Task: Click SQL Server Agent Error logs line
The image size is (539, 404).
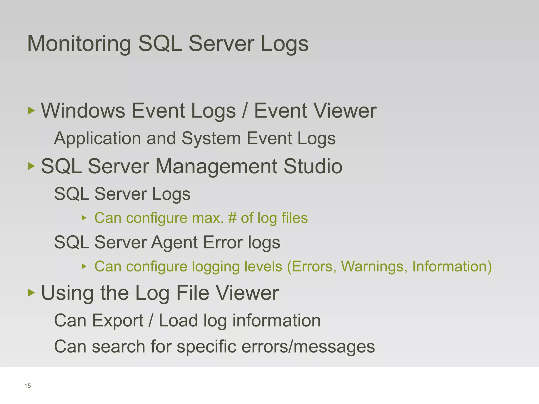Action: coord(167,242)
